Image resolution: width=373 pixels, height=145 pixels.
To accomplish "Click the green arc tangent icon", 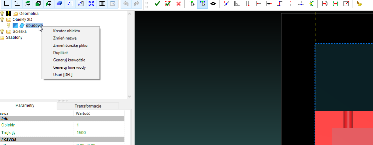I will click(x=312, y=4).
